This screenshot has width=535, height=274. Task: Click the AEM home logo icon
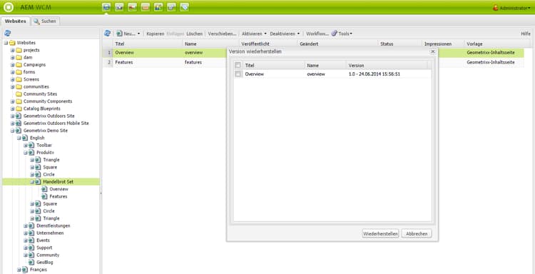(8, 7)
